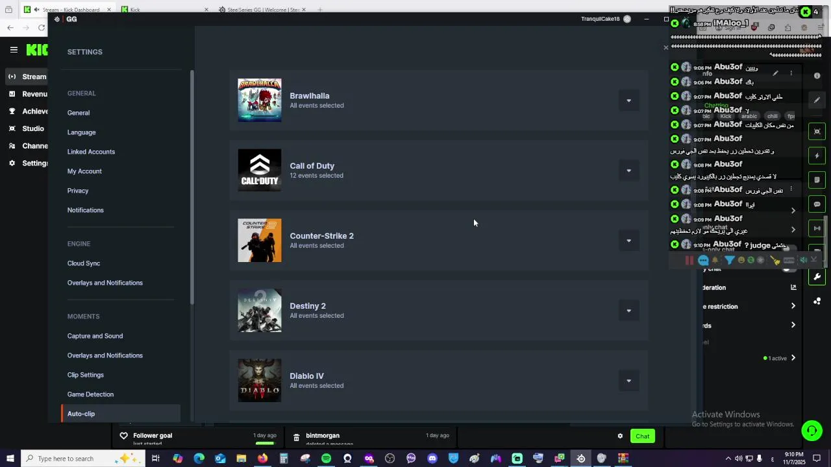Expand the '1 active' row chevron
This screenshot has height=467, width=831.
[793, 358]
